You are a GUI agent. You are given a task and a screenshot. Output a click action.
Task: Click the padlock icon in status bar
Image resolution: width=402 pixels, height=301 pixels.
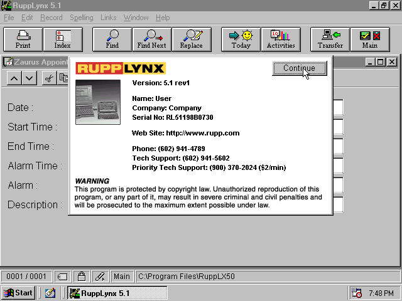[82, 277]
